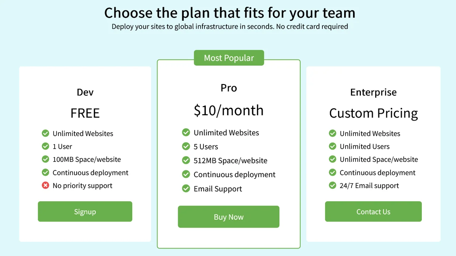Select the Dev plan heading

point(85,92)
